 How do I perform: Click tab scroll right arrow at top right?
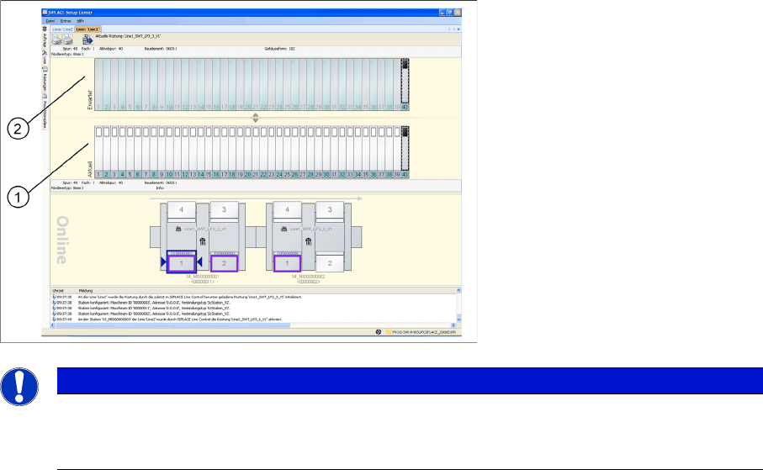tap(453, 29)
